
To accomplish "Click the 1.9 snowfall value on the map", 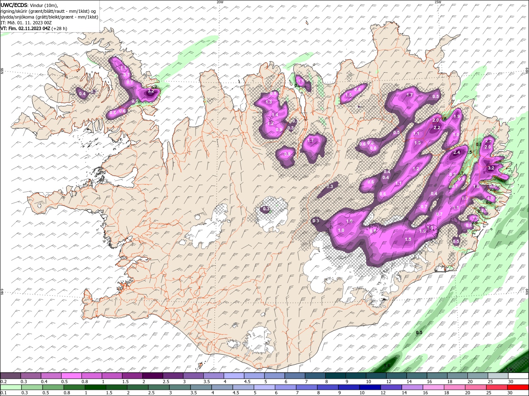I will [x=457, y=116].
